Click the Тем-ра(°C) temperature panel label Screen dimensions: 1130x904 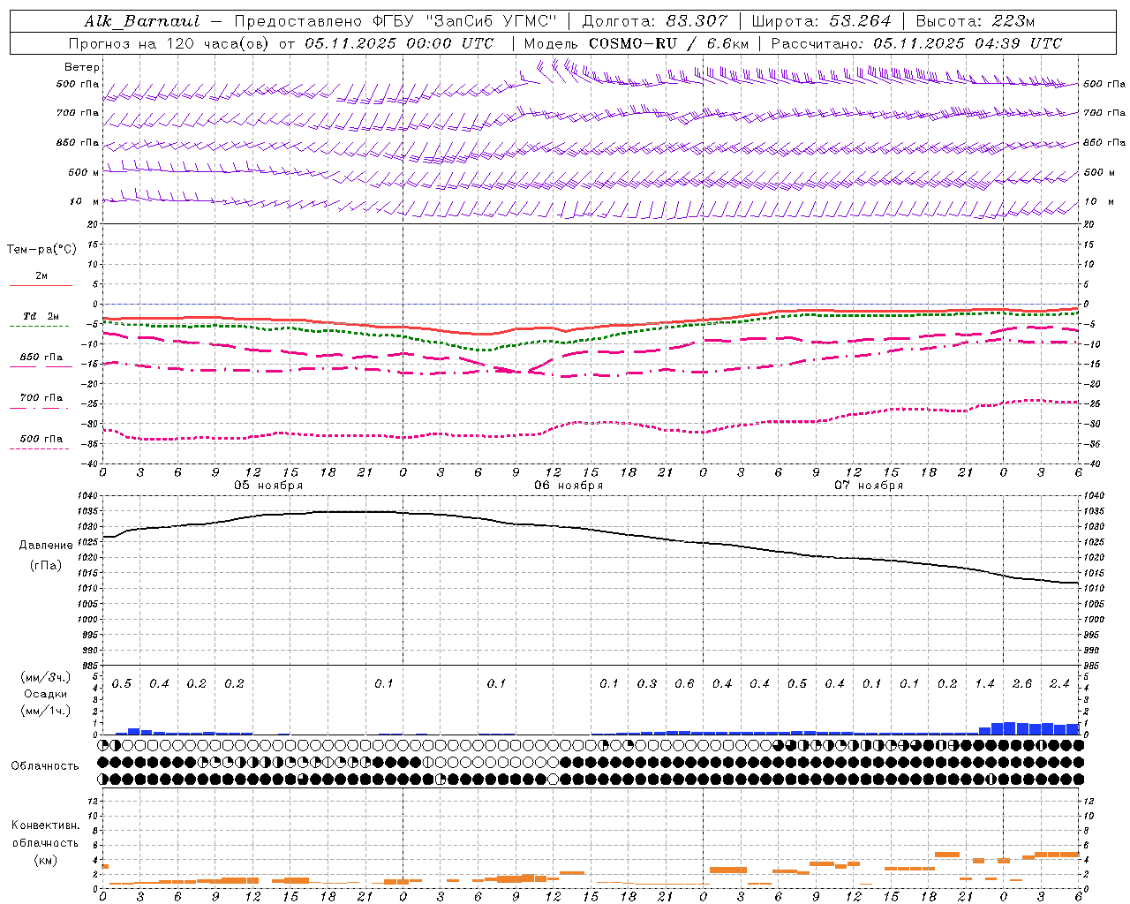pyautogui.click(x=41, y=250)
